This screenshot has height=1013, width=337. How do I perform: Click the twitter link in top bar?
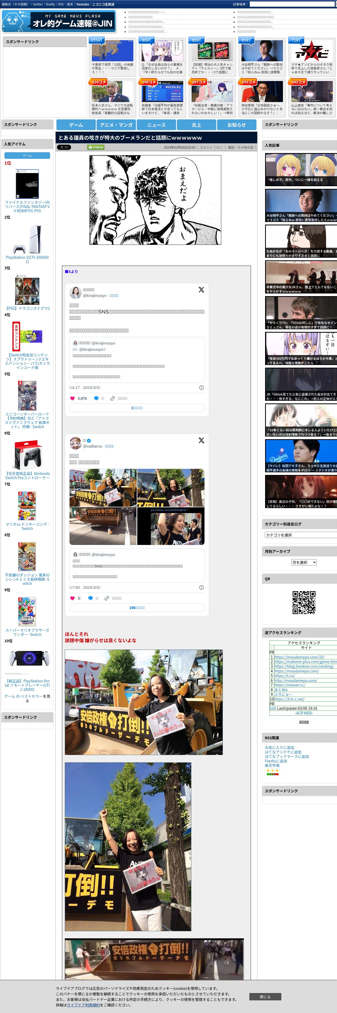(x=38, y=4)
